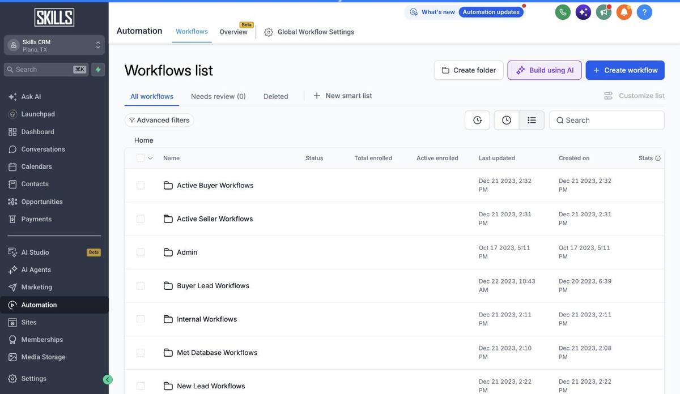Screen dimensions: 680x394
Task: Open the Advanced filters dropdown
Action: 159,120
